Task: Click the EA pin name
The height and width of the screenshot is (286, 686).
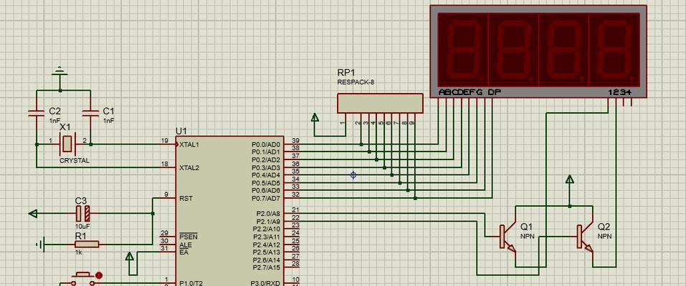Action: tap(184, 252)
